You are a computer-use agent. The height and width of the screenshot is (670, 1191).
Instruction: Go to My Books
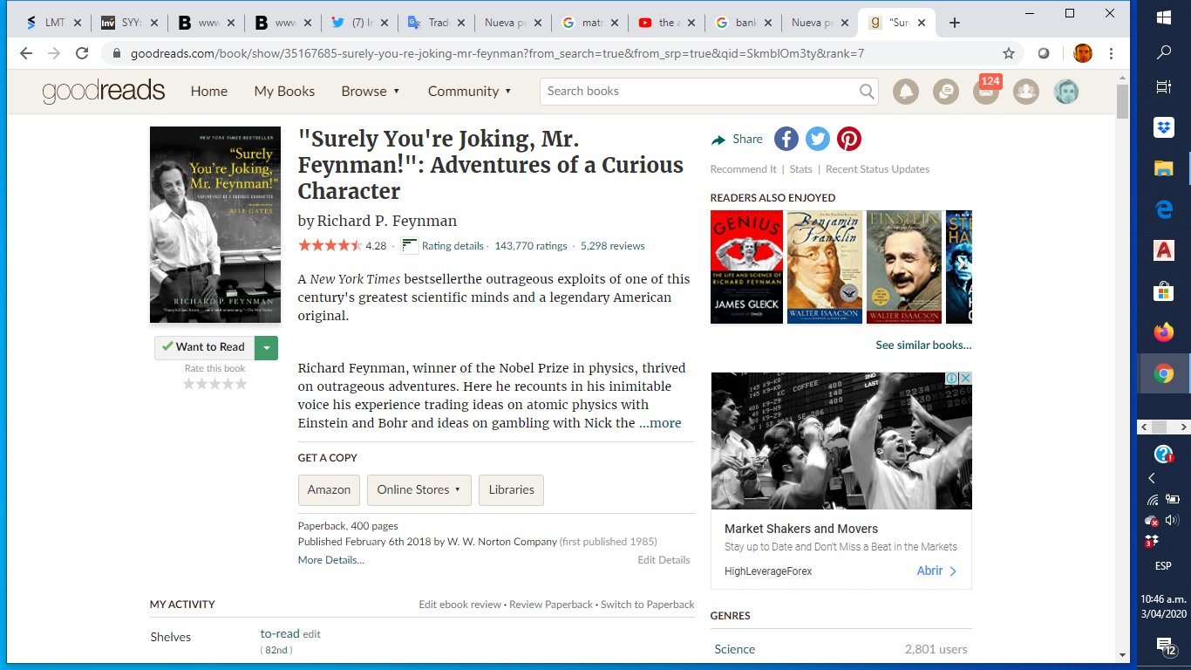[284, 91]
